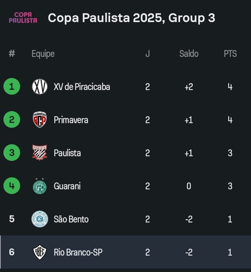Sort the table by PTS column
251x272 pixels.
click(230, 54)
